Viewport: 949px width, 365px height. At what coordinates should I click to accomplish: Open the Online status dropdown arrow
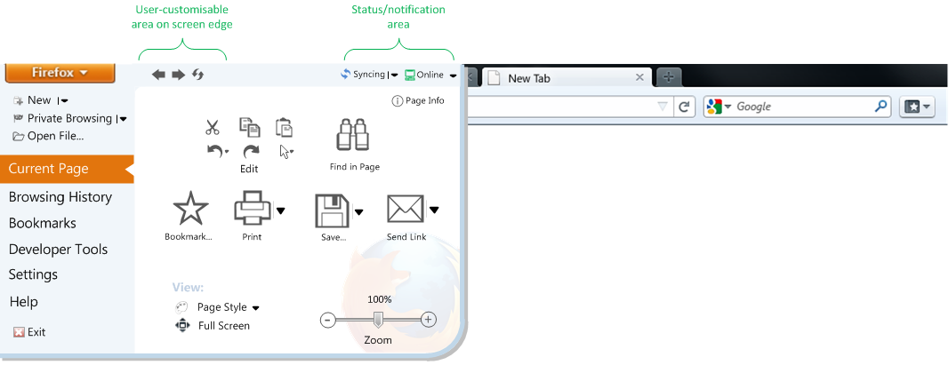454,75
